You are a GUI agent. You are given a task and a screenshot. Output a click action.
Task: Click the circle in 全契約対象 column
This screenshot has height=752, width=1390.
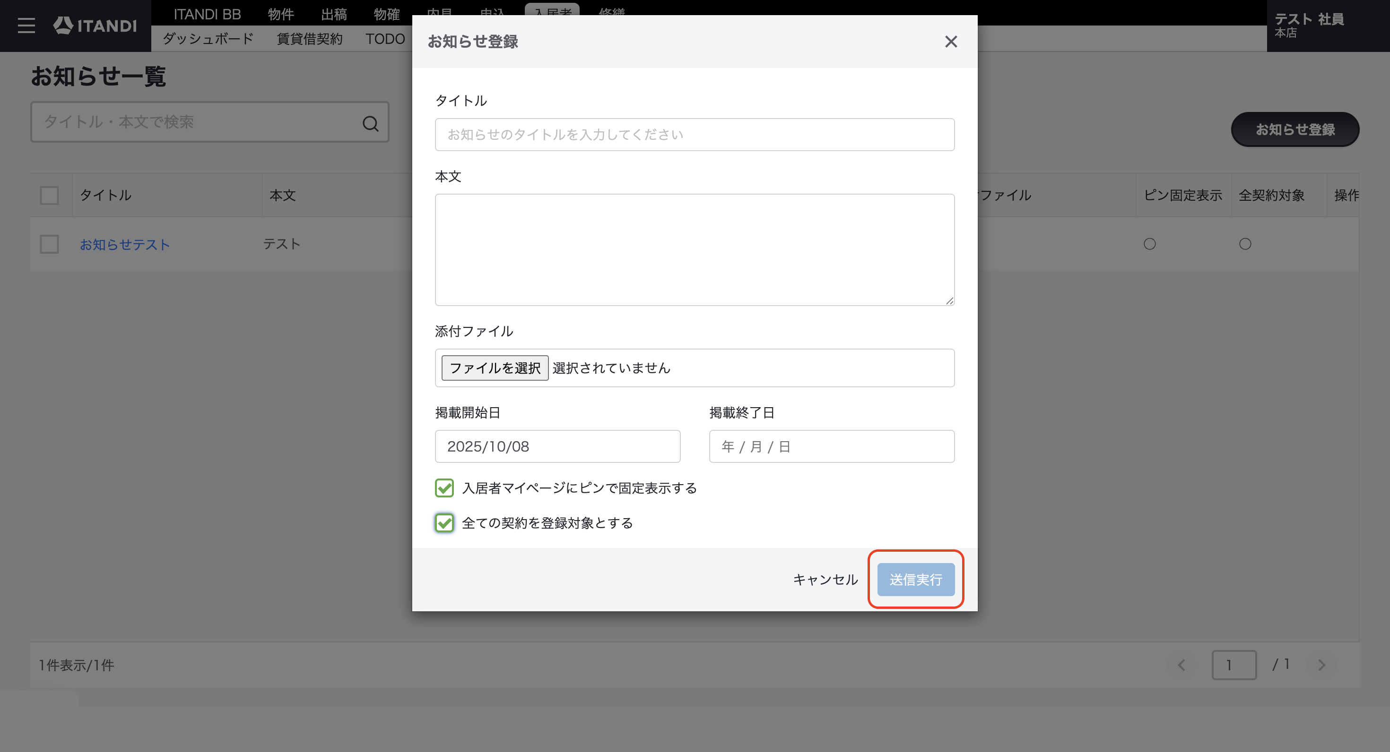[x=1245, y=244]
